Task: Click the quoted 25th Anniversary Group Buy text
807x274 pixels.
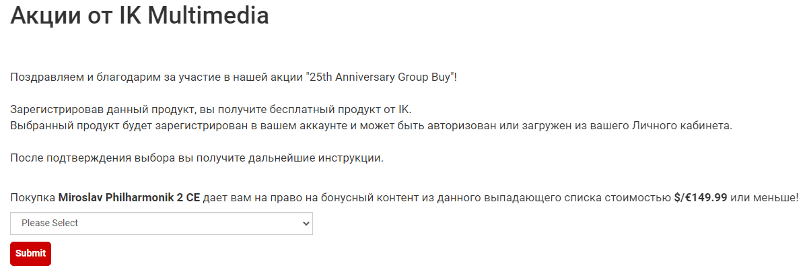Action: 380,77
